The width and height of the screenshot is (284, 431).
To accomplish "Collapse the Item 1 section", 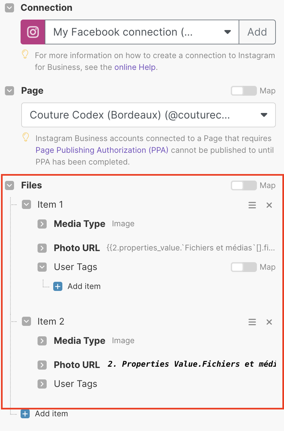I will click(26, 205).
